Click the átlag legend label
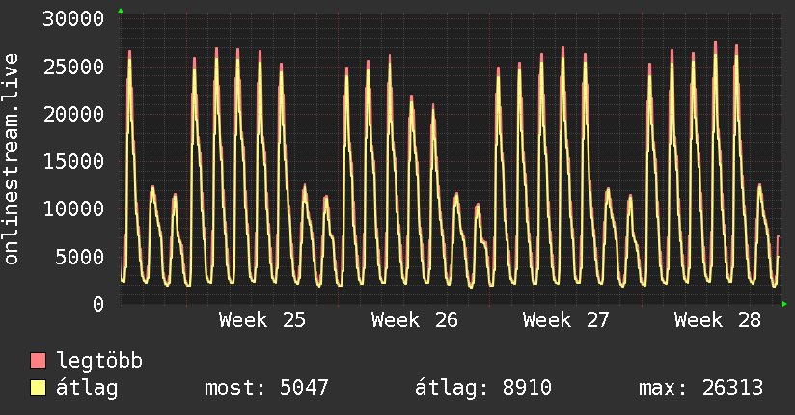795x415 pixels. pyautogui.click(x=87, y=388)
